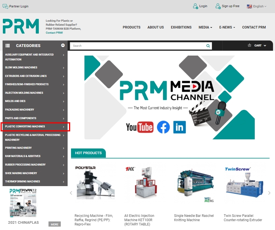Click the Search input field

click(x=138, y=46)
